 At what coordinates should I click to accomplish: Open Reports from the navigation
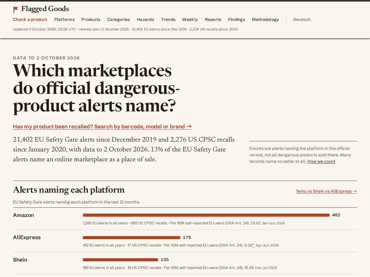tap(213, 19)
